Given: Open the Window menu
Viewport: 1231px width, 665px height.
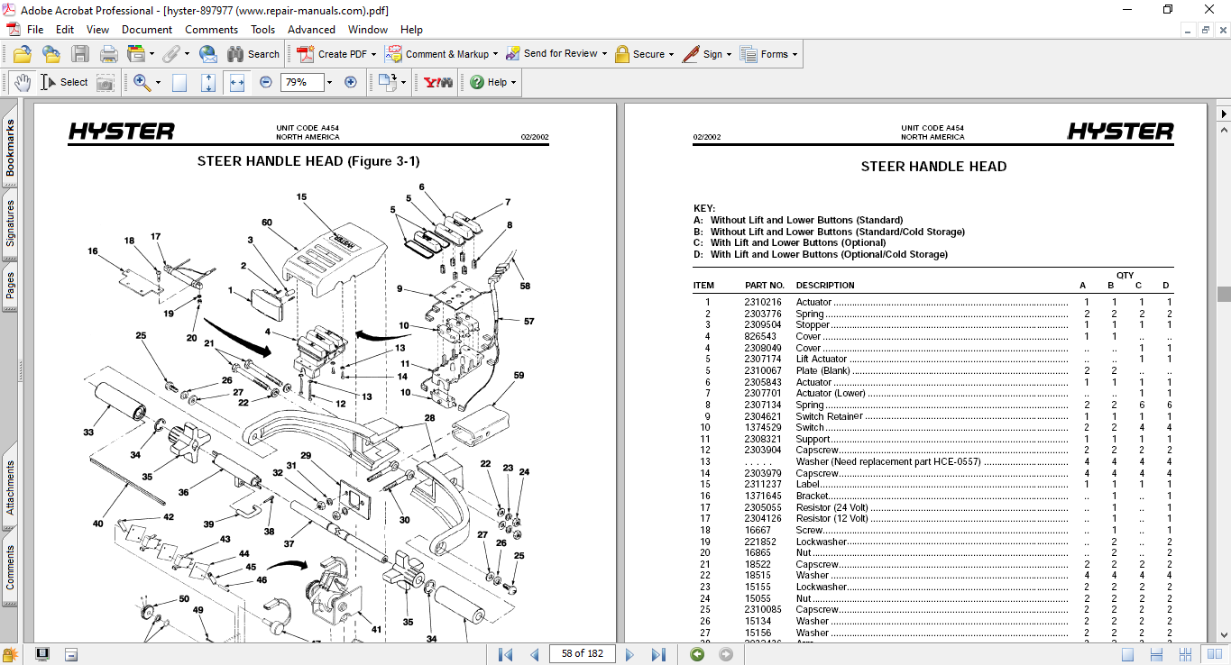Looking at the screenshot, I should pyautogui.click(x=368, y=30).
